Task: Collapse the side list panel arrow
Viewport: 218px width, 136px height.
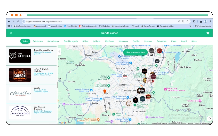Action: pyautogui.click(x=59, y=52)
